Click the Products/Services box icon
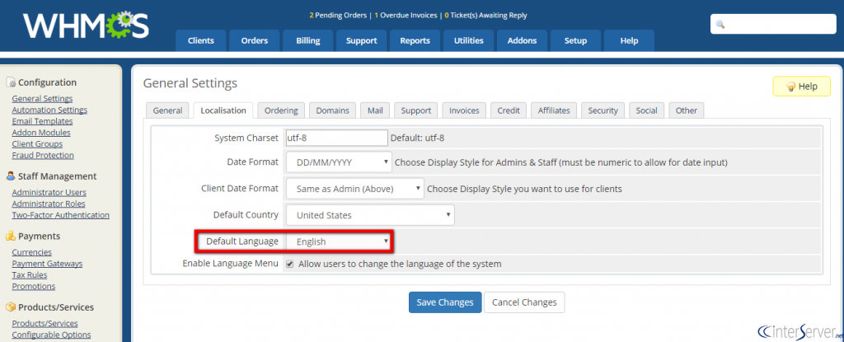The height and width of the screenshot is (342, 844). pos(11,307)
